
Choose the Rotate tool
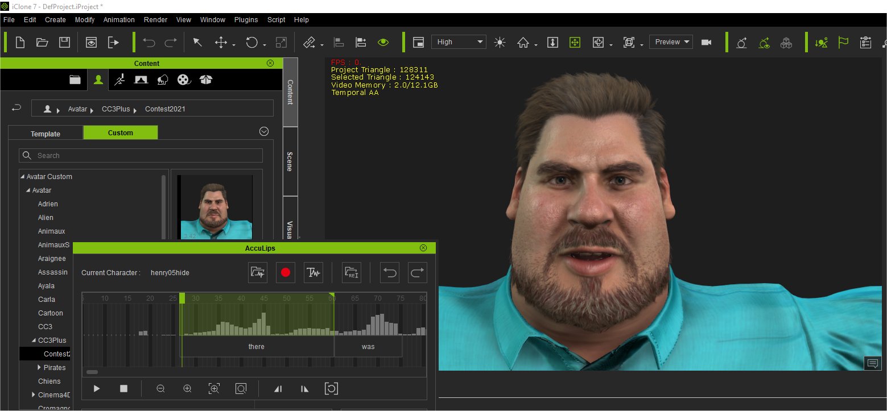click(251, 42)
